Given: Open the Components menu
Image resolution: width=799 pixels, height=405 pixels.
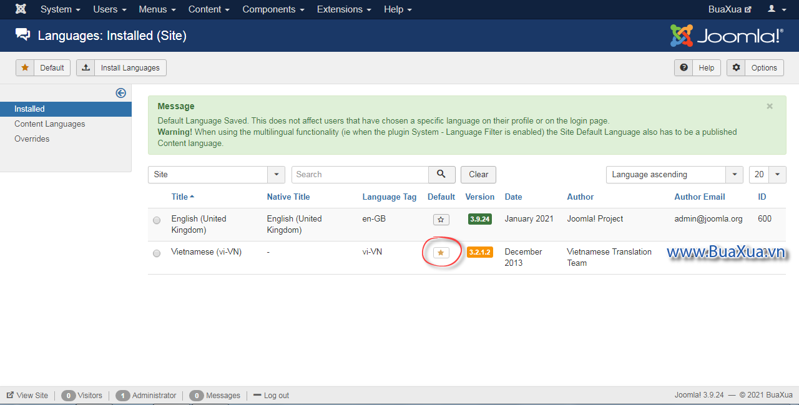Looking at the screenshot, I should (x=273, y=9).
